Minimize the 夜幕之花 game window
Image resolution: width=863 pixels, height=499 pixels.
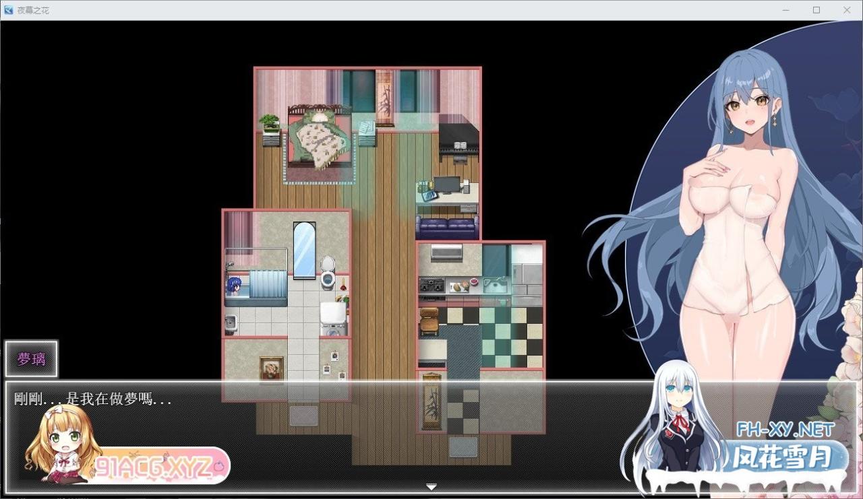point(786,10)
